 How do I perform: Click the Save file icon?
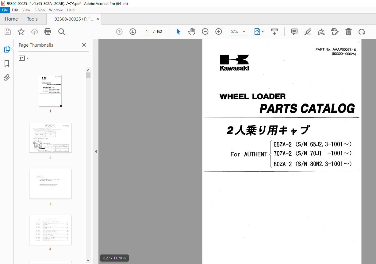(x=8, y=32)
